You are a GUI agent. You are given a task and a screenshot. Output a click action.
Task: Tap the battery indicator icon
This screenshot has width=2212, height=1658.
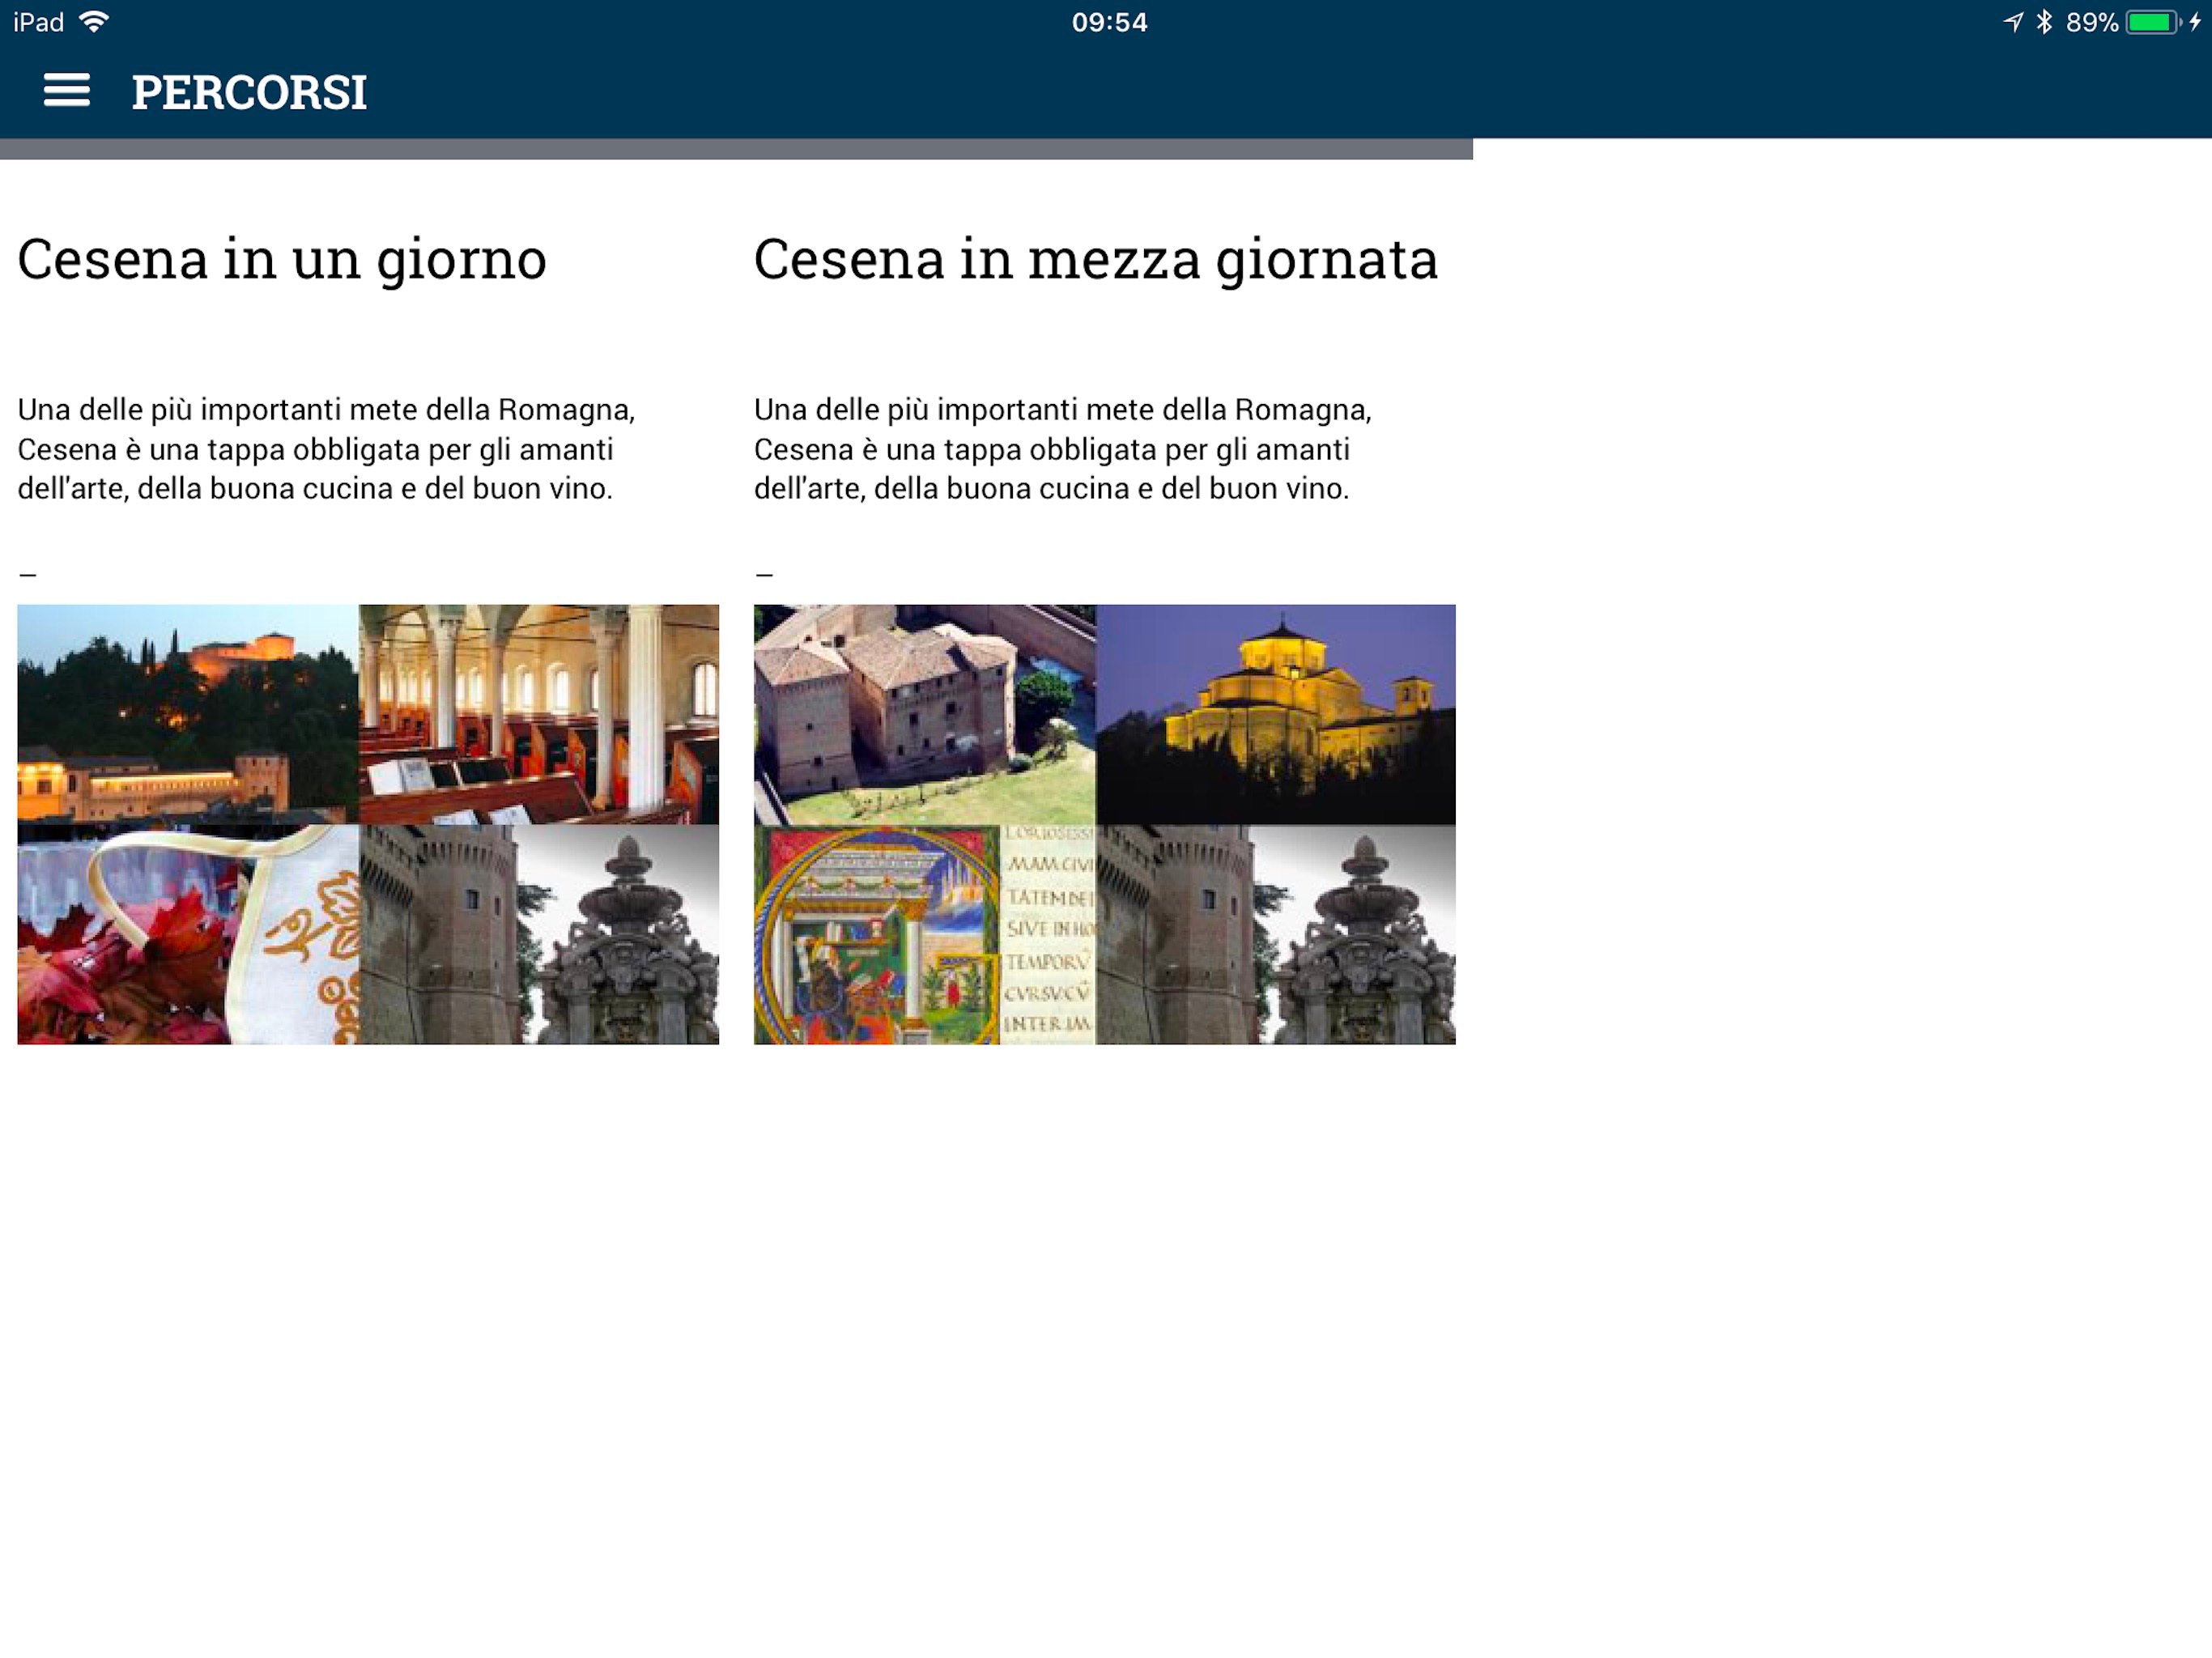(2151, 22)
